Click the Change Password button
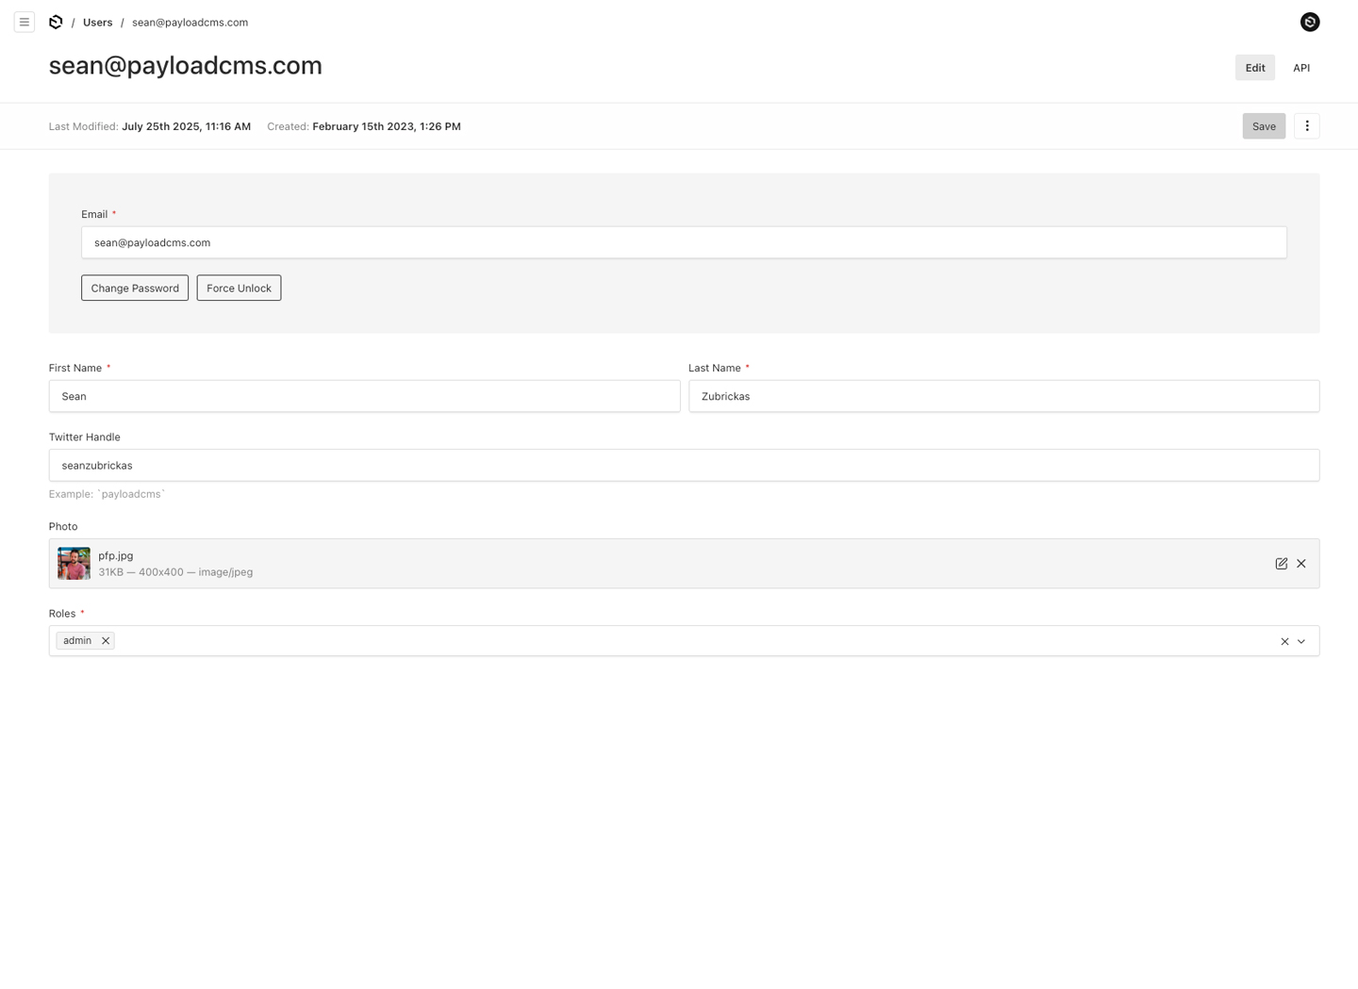1358x989 pixels. [135, 288]
